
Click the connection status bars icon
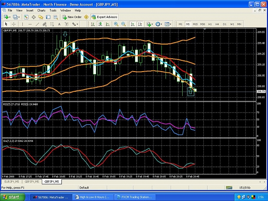(229, 188)
